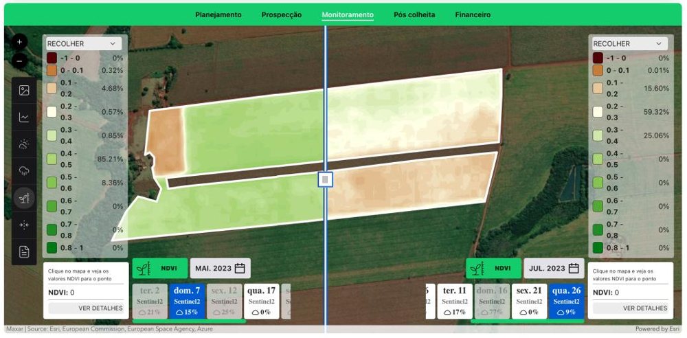Viewport: 687px width, 338px height.
Task: Select the sex. 12 Sentinel2 image
Action: (225, 301)
